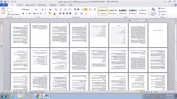Toggle right-to-left text direction
Image resolution: width=177 pixels, height=99 pixels.
86,9
